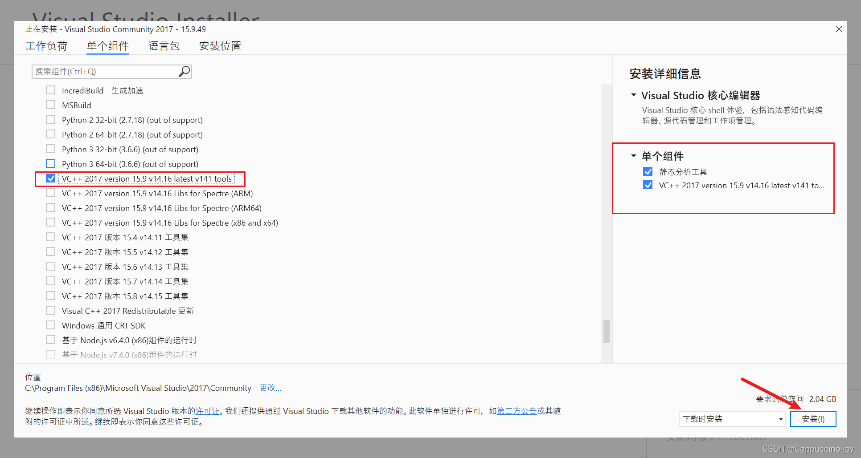
Task: Open the 下载时安装 dropdown
Action: [732, 419]
